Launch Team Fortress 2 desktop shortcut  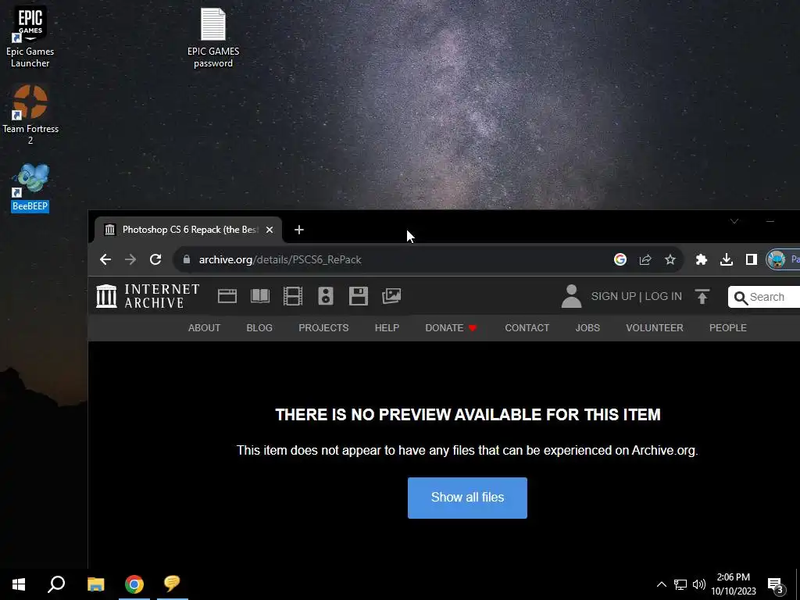pyautogui.click(x=30, y=115)
